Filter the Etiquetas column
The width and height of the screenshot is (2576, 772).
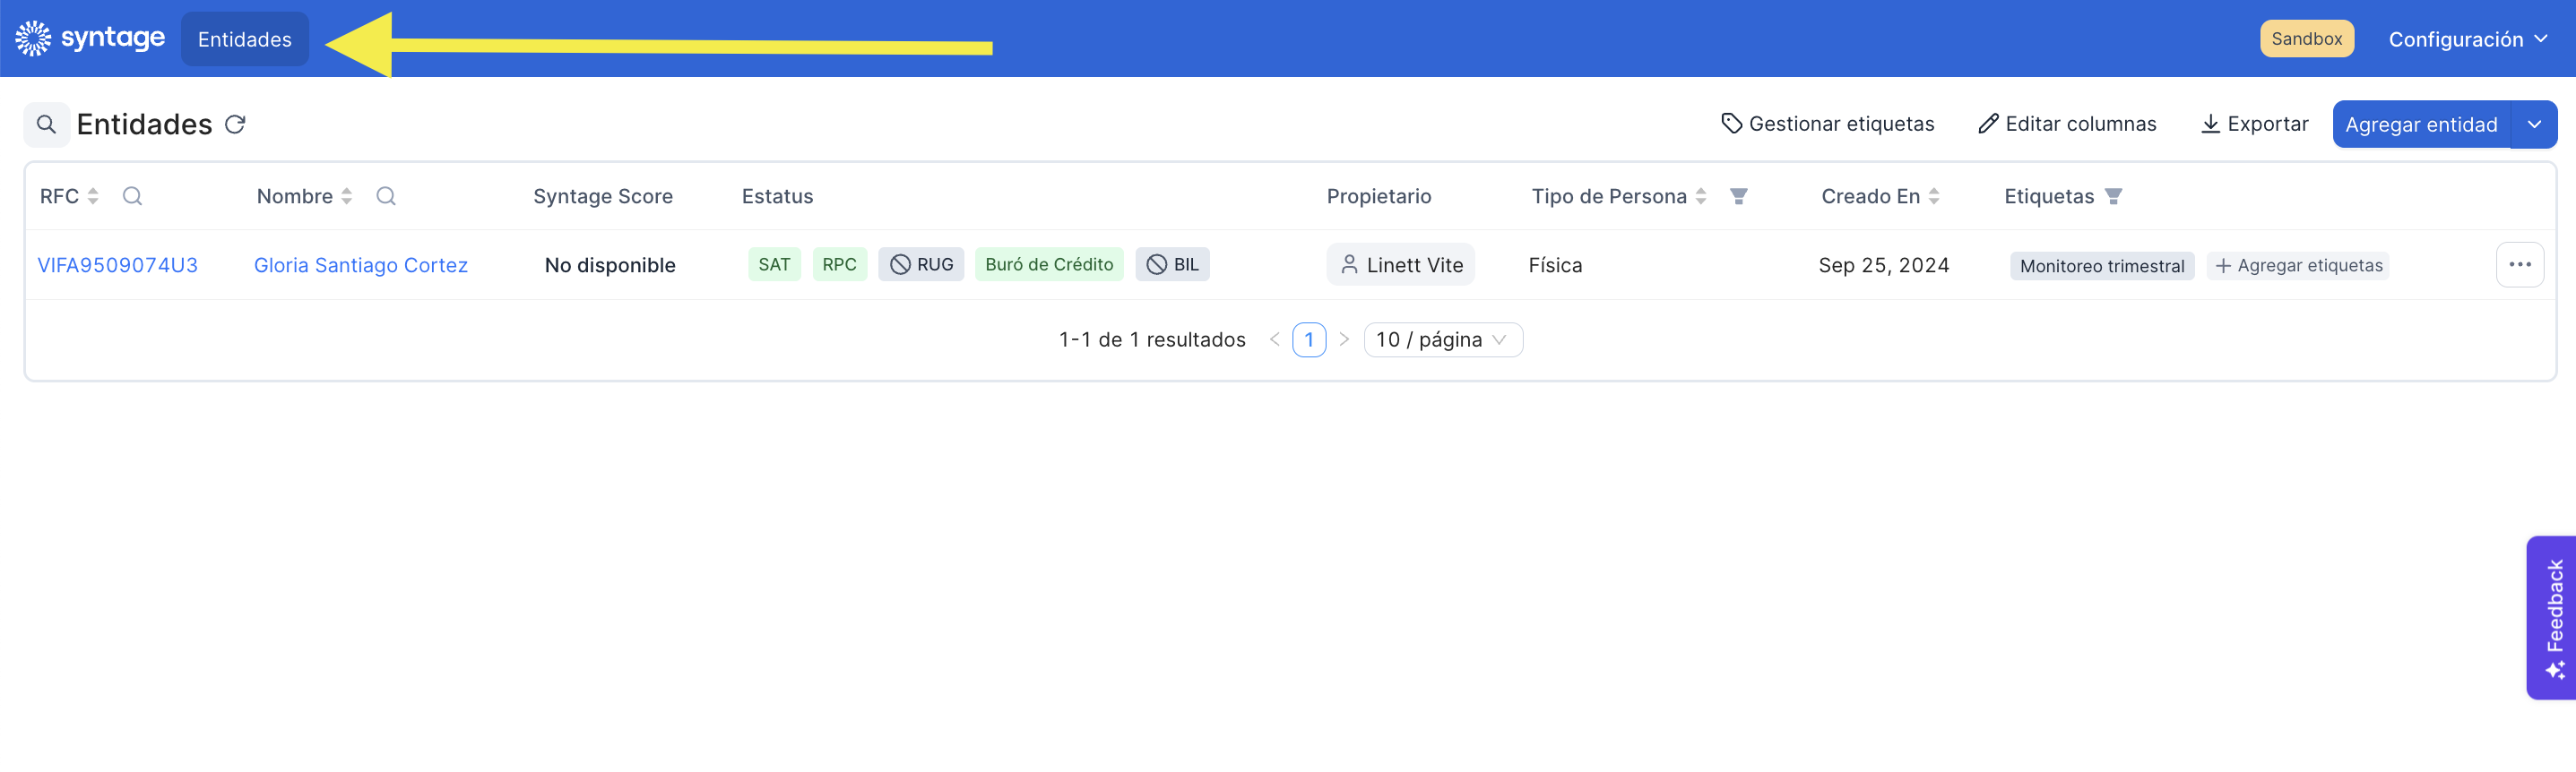2113,196
